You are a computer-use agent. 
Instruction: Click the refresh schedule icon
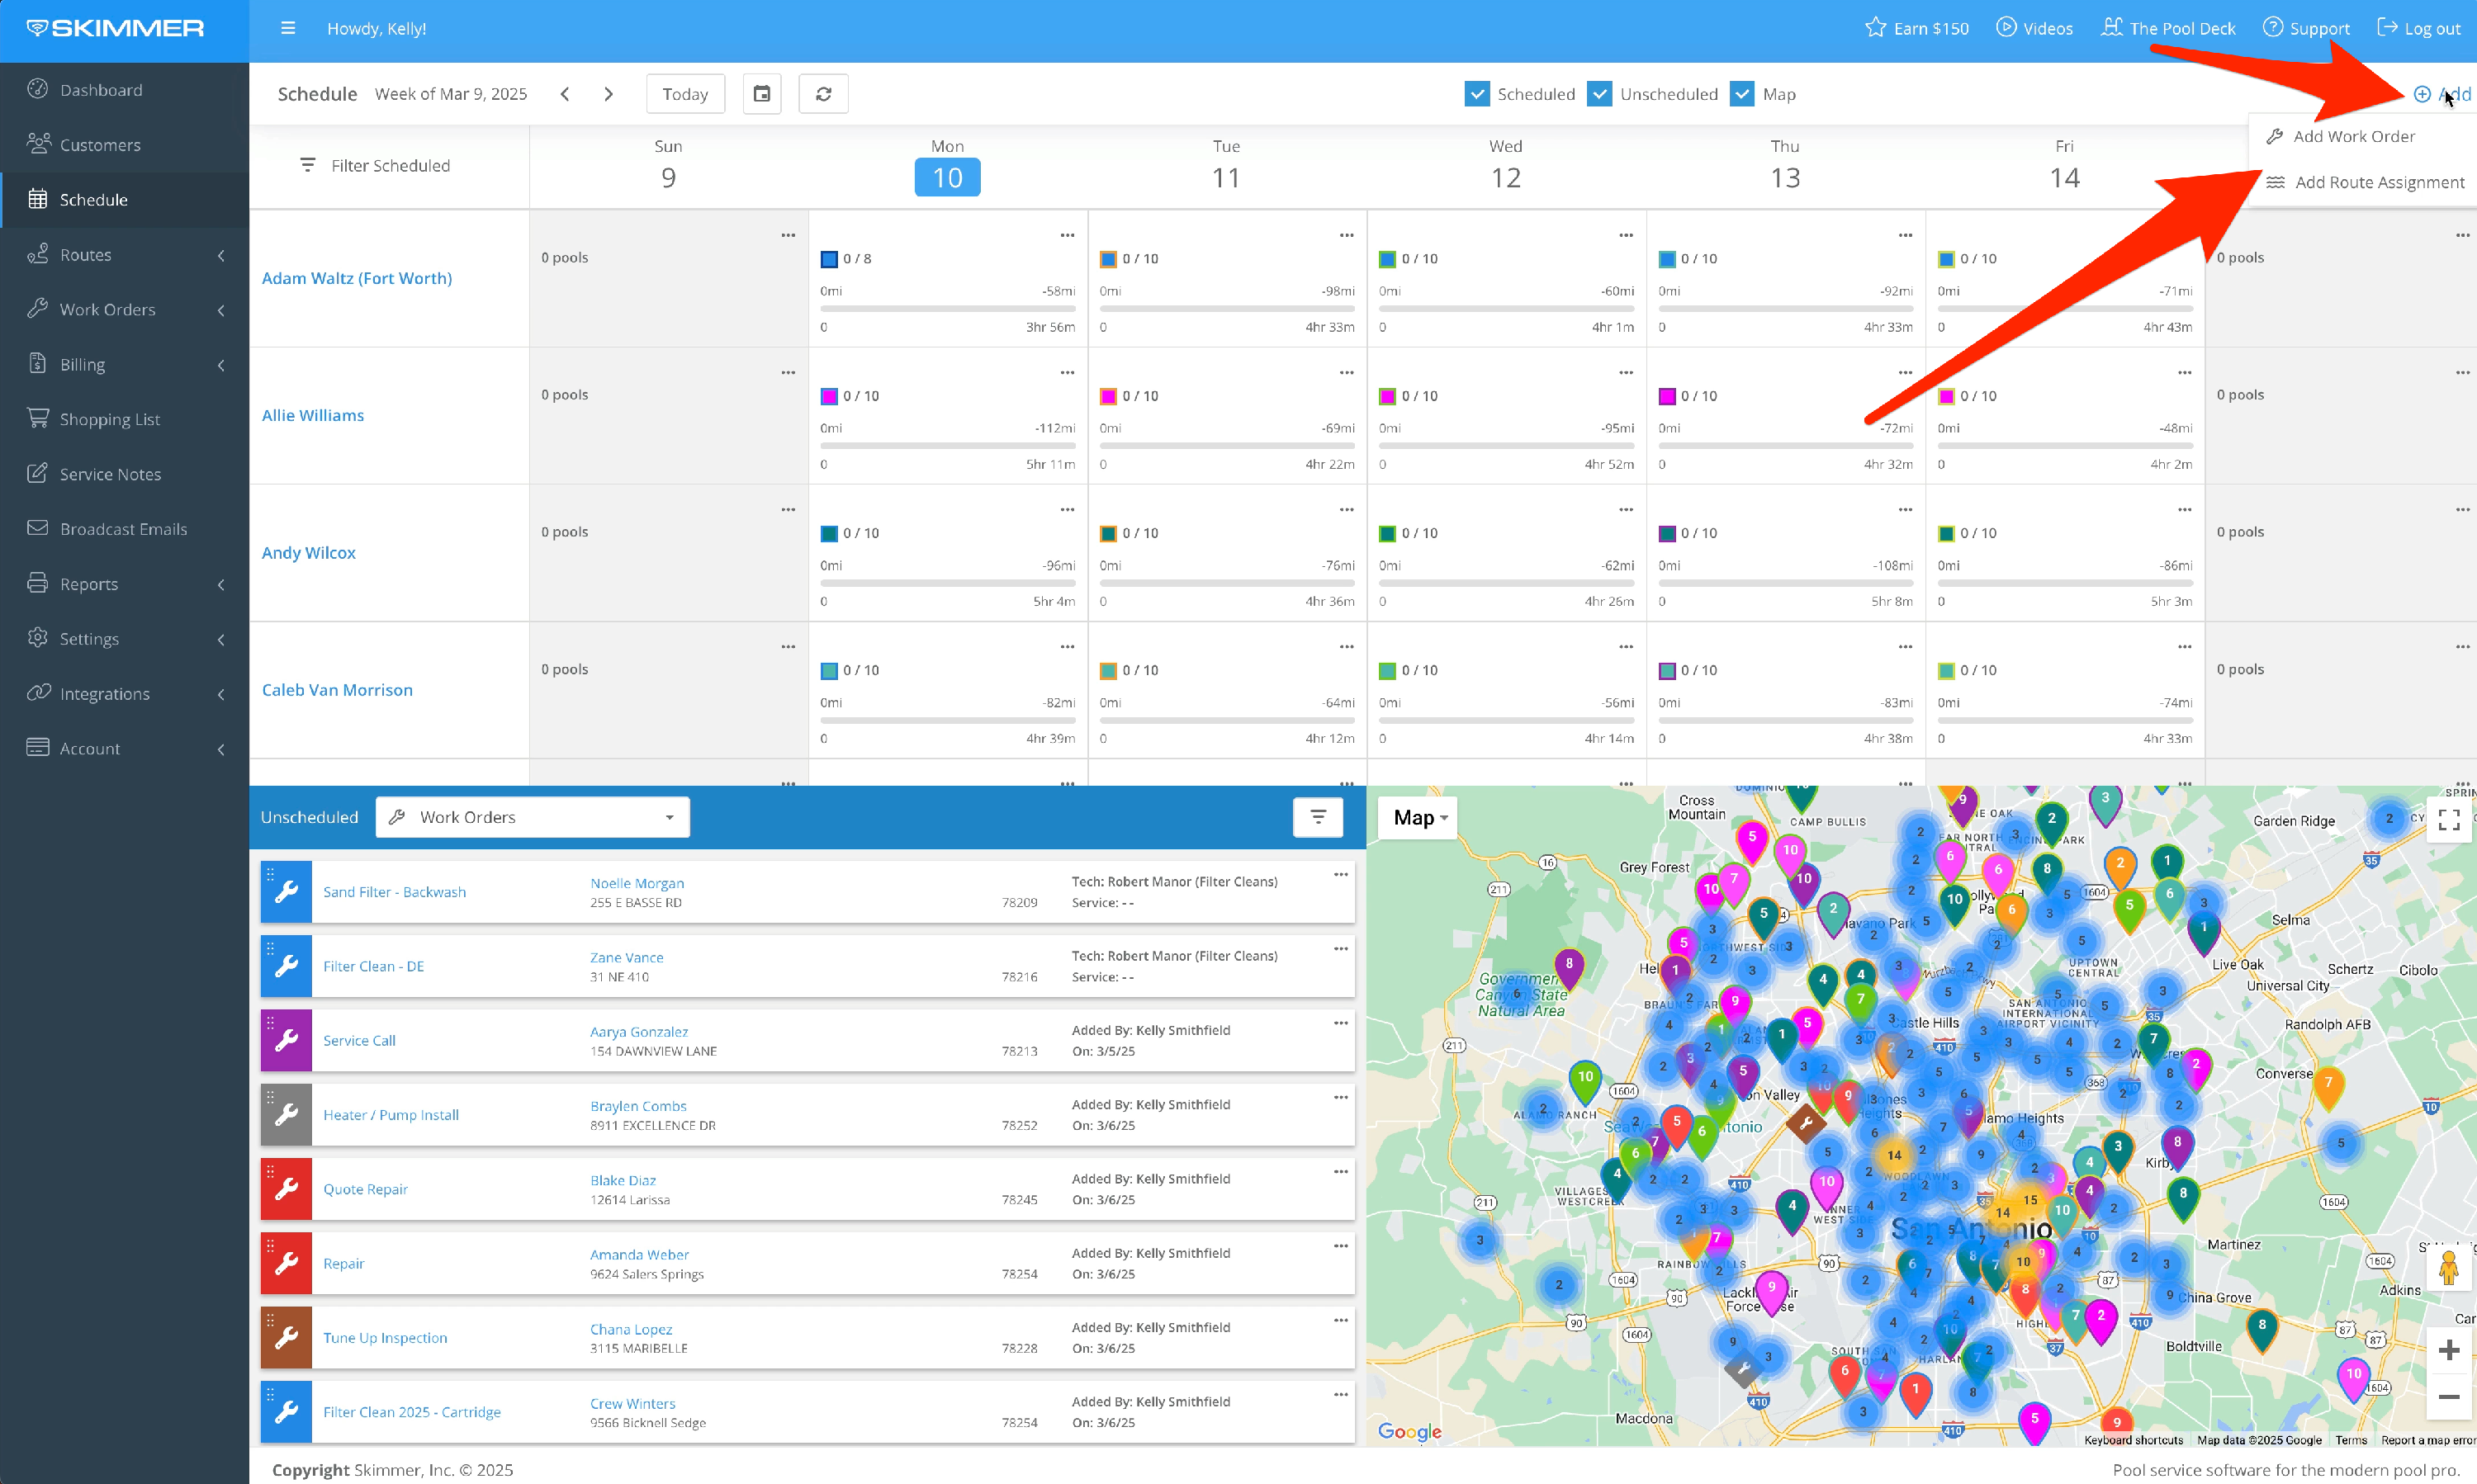point(823,94)
